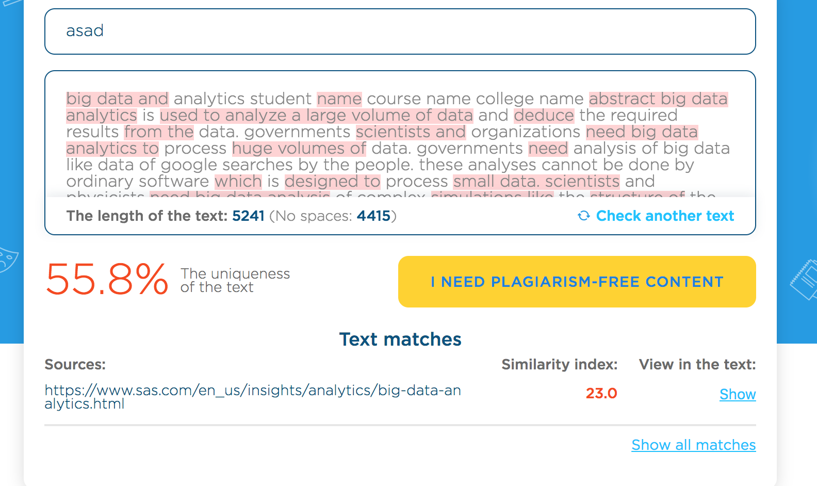Select highlighted phrase 'scientists and'
817x486 pixels.
[411, 132]
